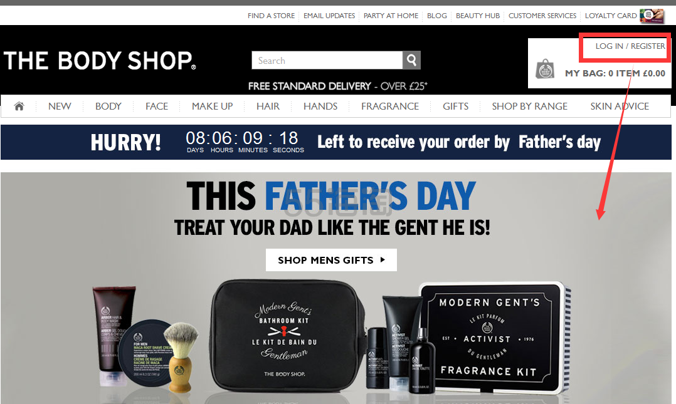Open the BODY menu
This screenshot has height=404, width=676.
108,106
